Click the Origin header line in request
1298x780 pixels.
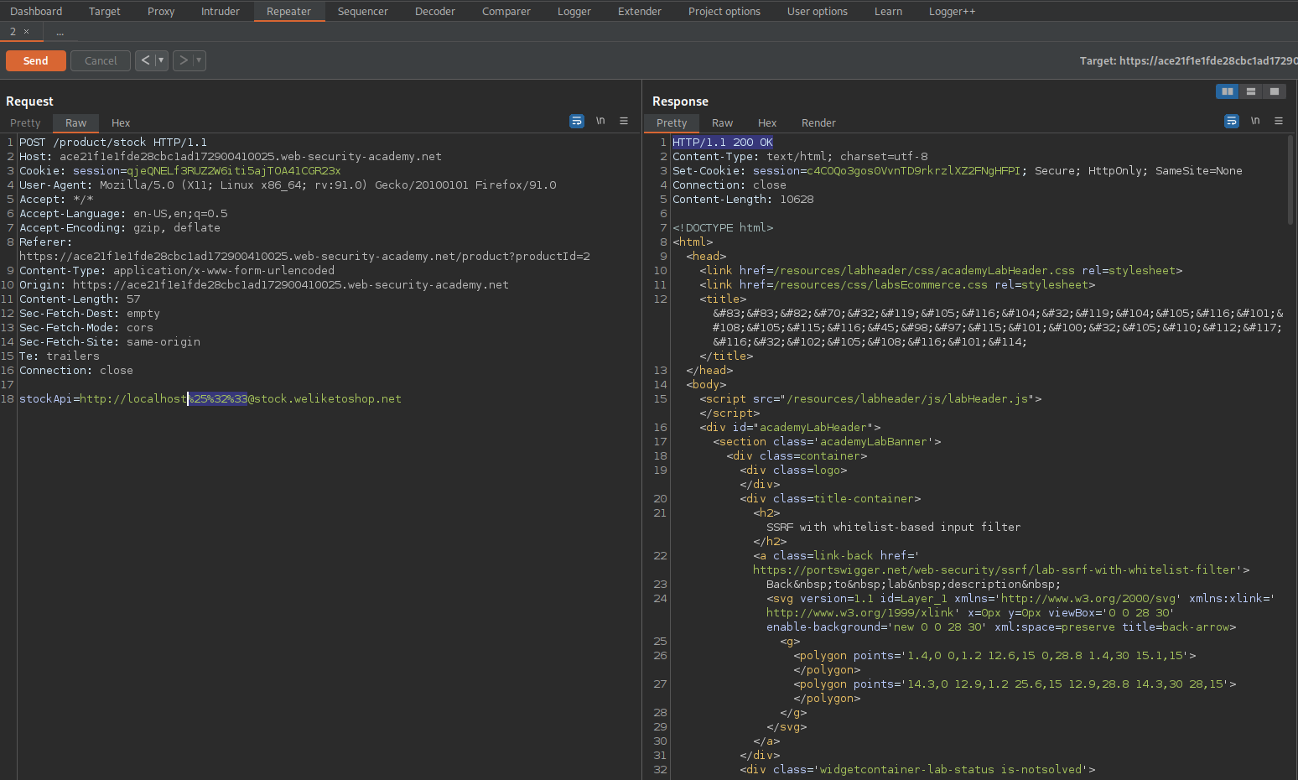tap(264, 284)
